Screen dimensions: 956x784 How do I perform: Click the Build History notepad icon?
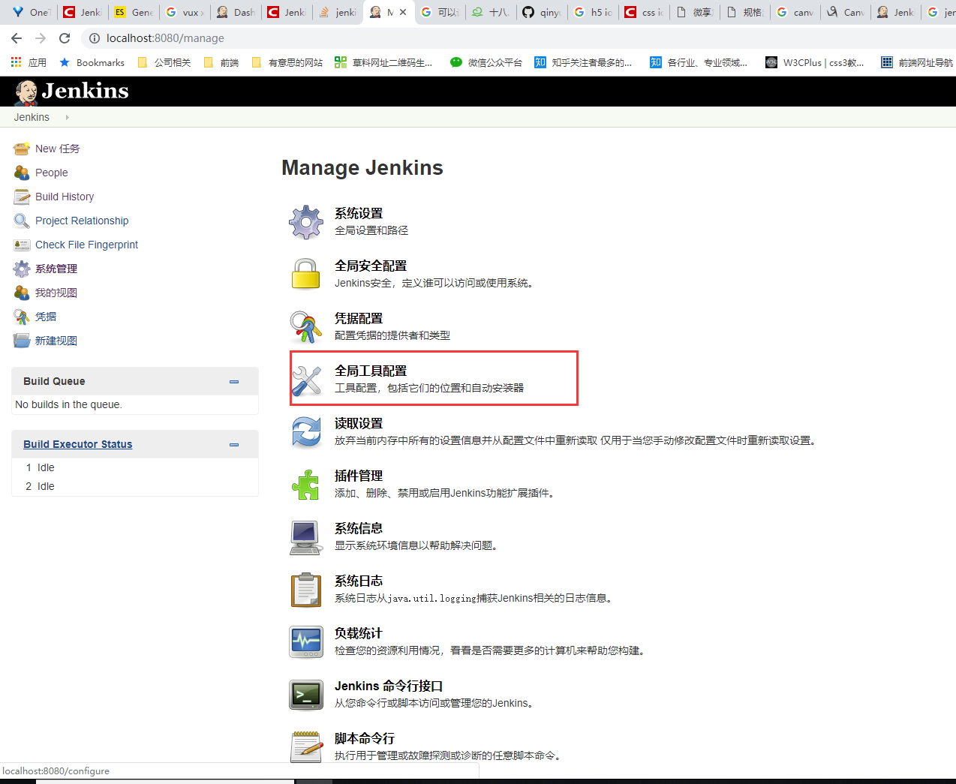(x=22, y=197)
